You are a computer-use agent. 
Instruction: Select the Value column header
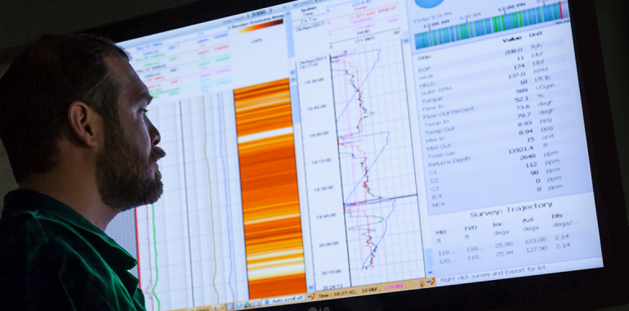point(512,38)
